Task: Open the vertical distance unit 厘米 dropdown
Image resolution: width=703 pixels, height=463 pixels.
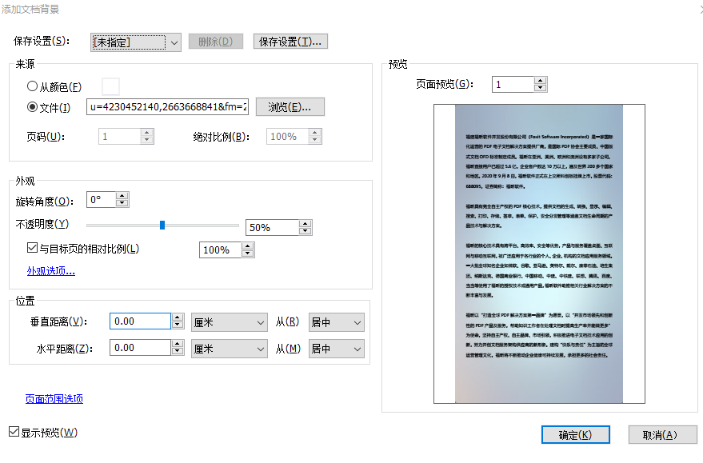Action: (x=229, y=321)
